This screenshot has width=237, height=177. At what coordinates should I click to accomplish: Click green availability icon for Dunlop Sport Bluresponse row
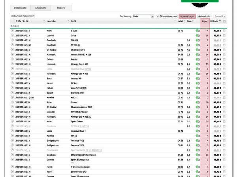pos(198,160)
